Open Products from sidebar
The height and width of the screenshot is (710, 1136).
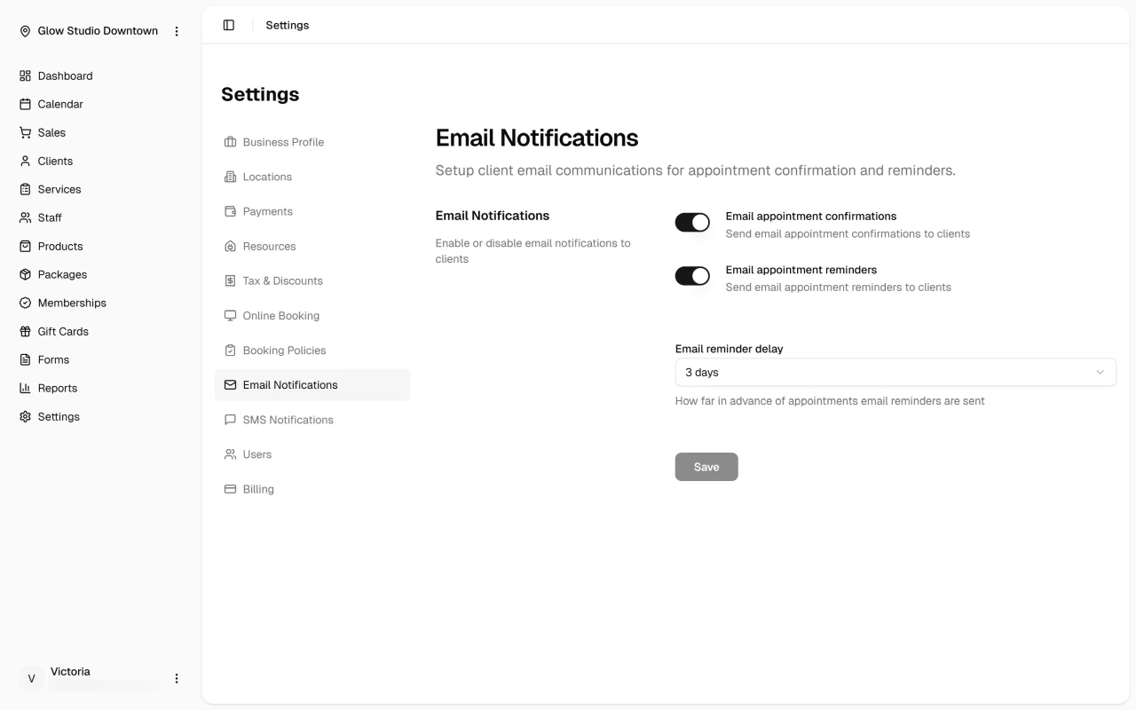coord(100,246)
